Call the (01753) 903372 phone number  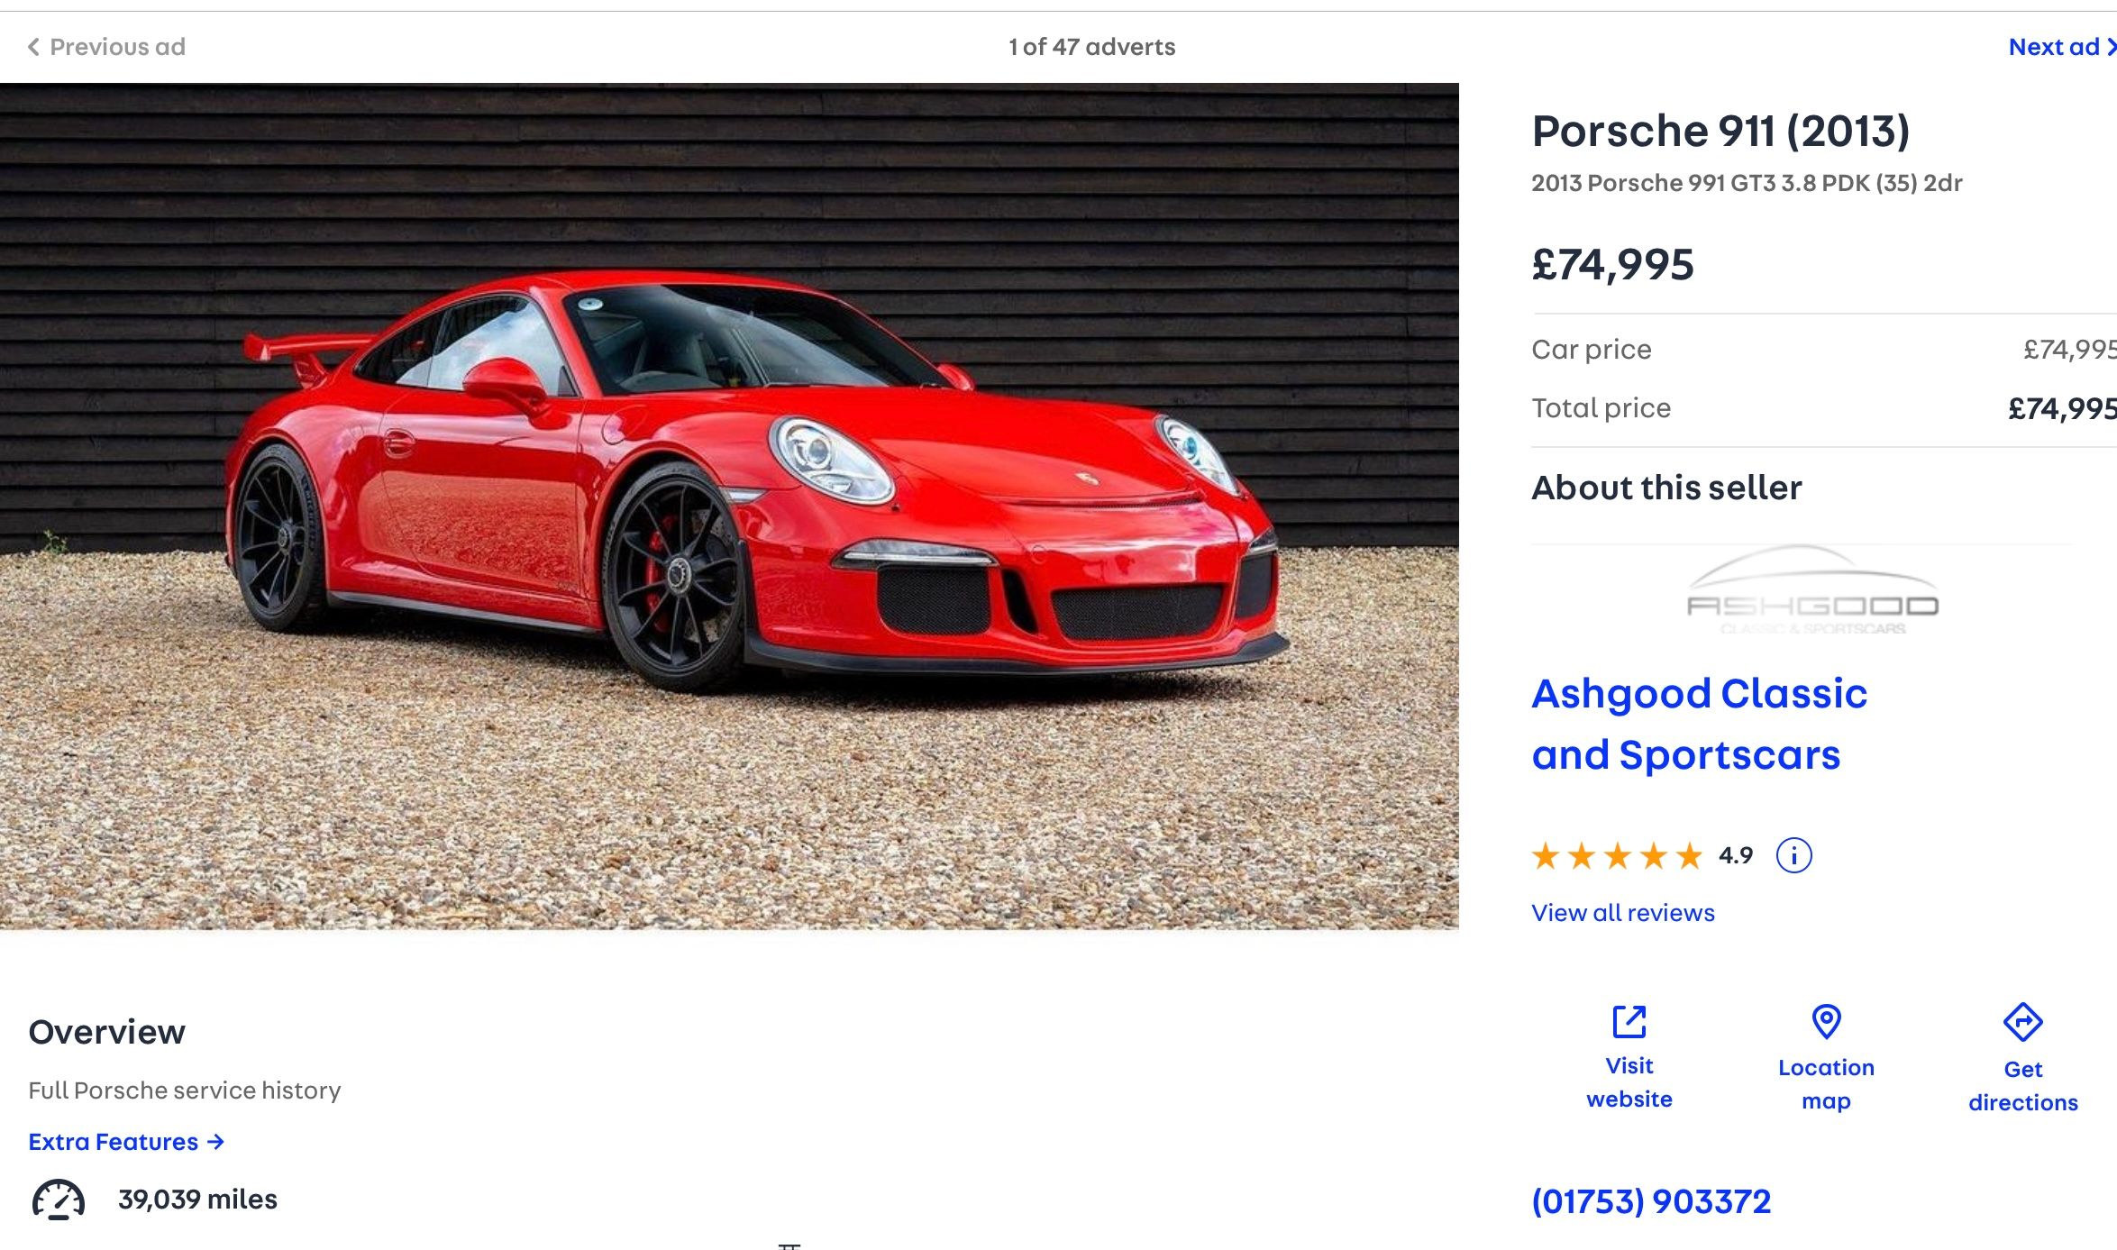pyautogui.click(x=1651, y=1201)
